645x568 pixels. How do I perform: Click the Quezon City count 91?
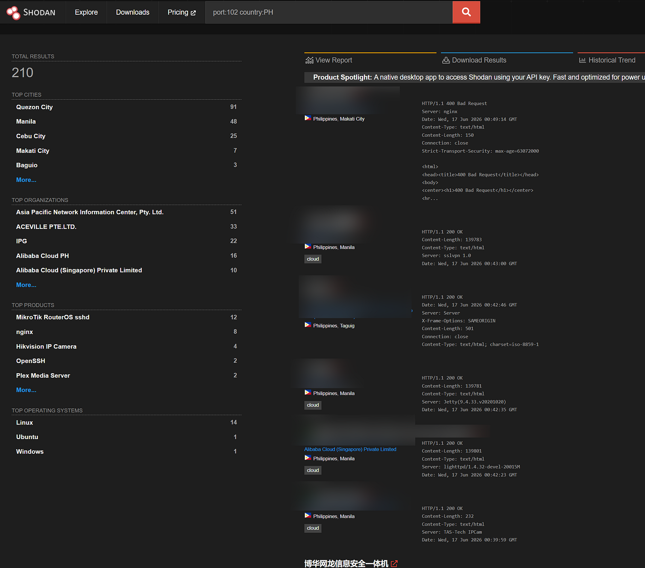pos(234,107)
